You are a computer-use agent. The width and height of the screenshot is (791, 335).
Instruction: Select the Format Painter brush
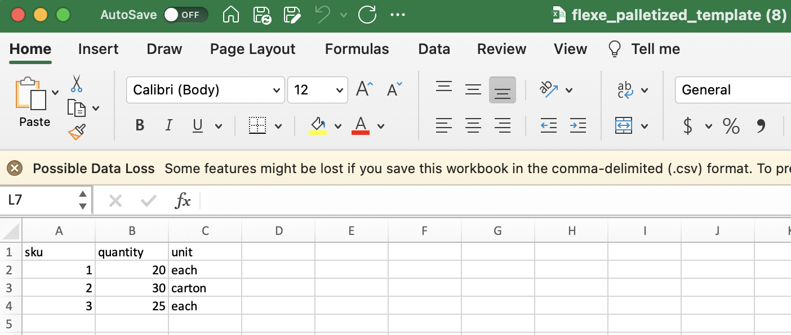(77, 132)
